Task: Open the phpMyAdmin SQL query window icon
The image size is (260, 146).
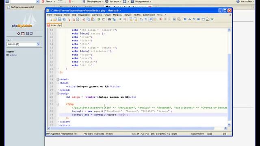Action: click(x=23, y=34)
